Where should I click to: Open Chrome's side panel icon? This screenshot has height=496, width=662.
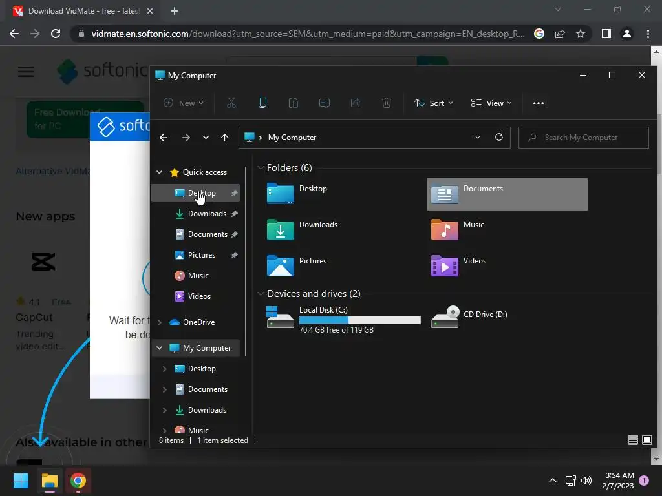pos(606,34)
